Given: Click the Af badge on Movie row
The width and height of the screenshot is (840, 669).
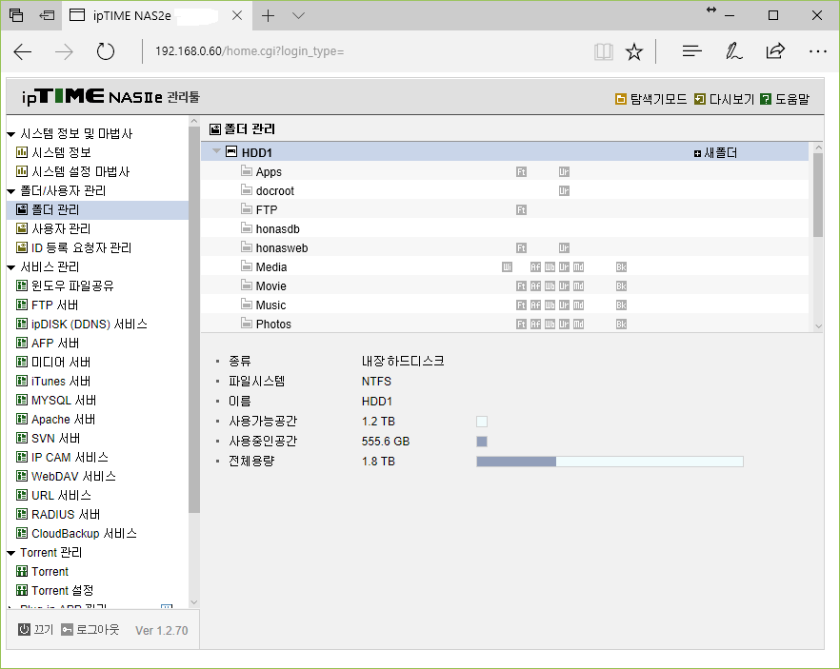Looking at the screenshot, I should (535, 286).
